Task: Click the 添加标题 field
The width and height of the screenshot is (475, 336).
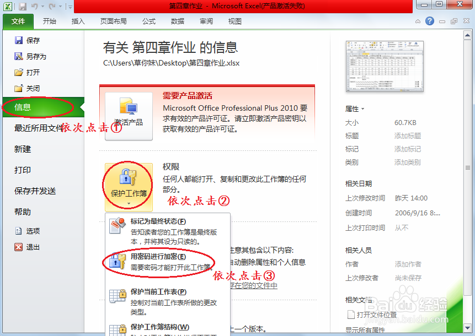Action: (408, 136)
